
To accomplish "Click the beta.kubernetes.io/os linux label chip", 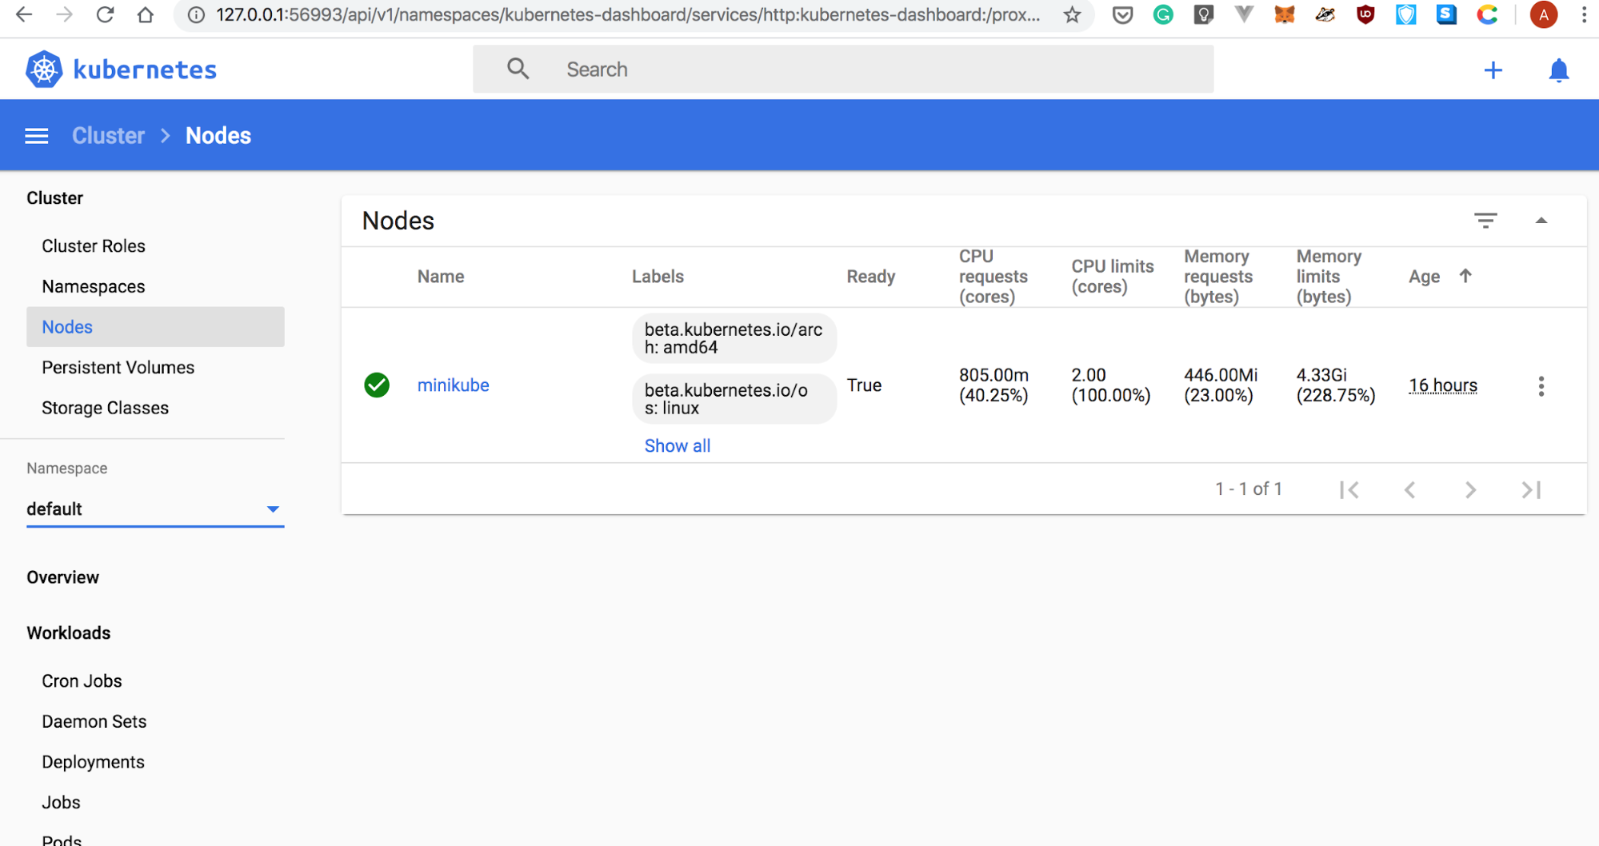I will (734, 399).
